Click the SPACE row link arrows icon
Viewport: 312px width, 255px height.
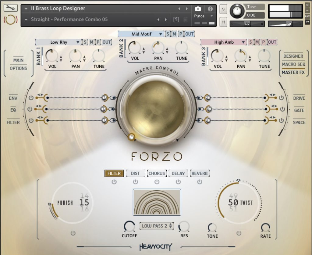click(272, 117)
